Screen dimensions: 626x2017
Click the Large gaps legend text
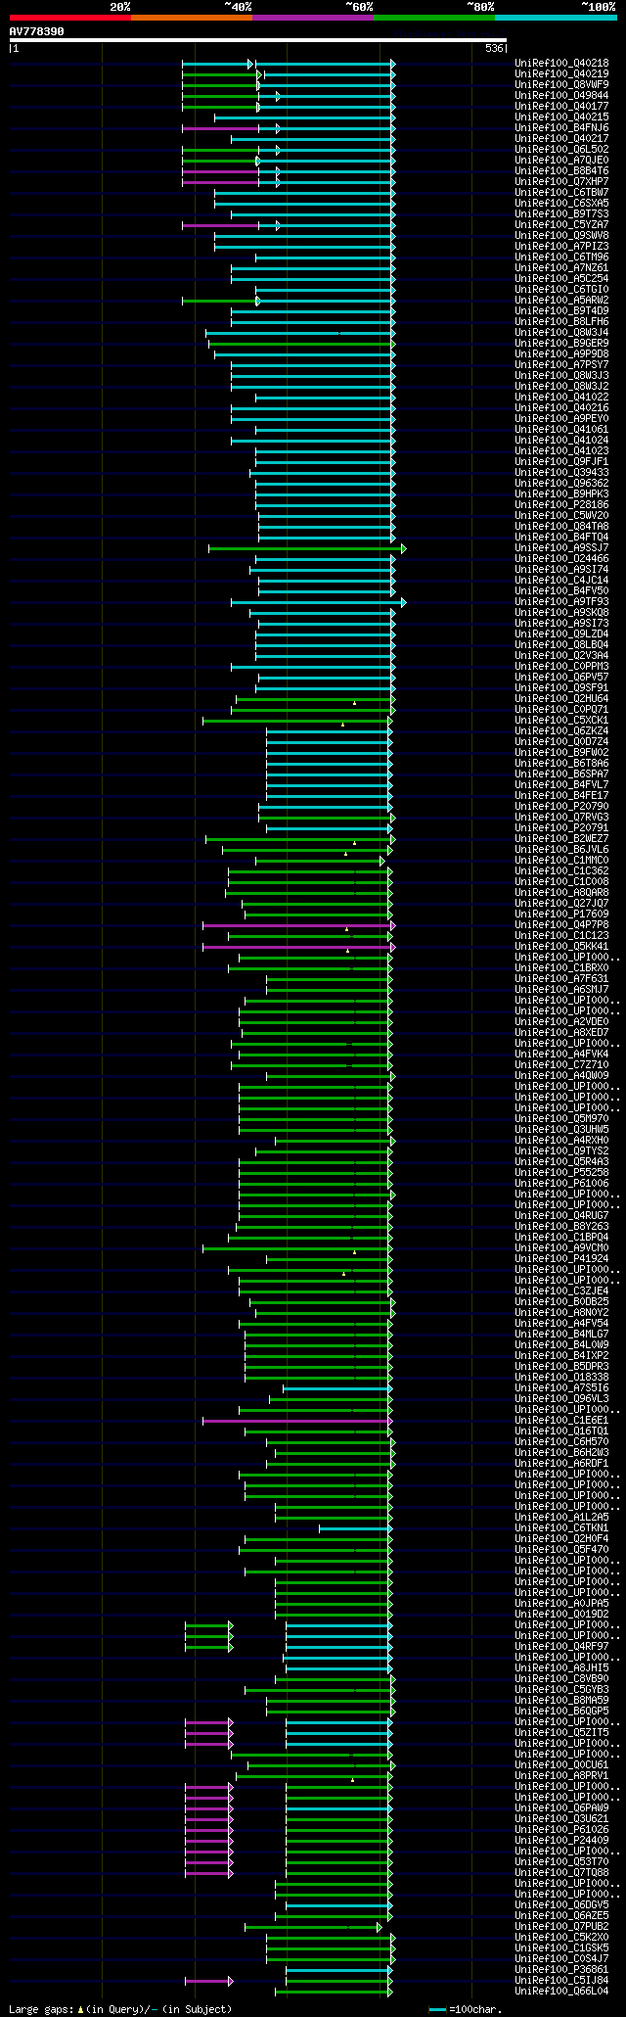tap(120, 2009)
